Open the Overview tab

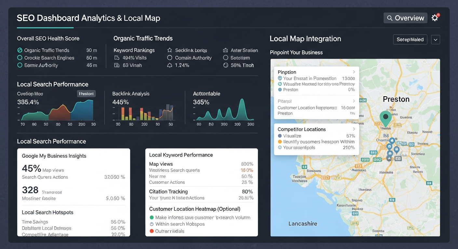pos(405,18)
